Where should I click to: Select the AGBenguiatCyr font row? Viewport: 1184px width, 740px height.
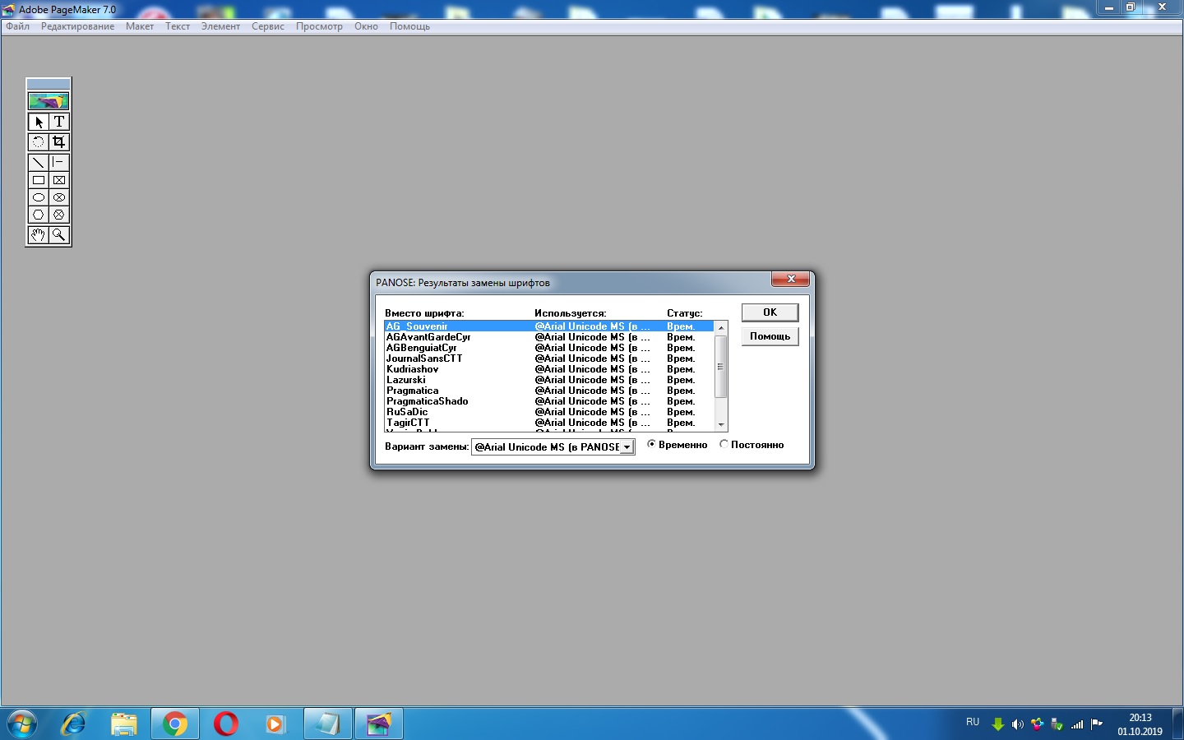pyautogui.click(x=548, y=348)
